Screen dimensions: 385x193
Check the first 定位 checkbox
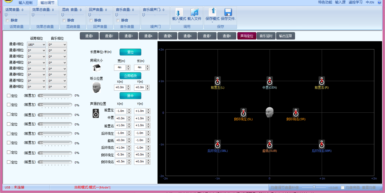pyautogui.click(x=9, y=95)
